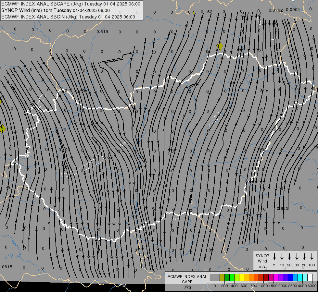This screenshot has height=292, width=318.
Task: Click the wind legend arrow above 5
Action: point(274,257)
